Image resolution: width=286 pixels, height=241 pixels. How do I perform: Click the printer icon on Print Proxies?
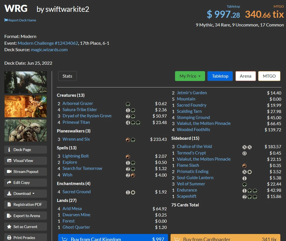pos(9,238)
